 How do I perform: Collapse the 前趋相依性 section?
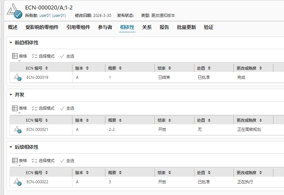[x=11, y=43]
